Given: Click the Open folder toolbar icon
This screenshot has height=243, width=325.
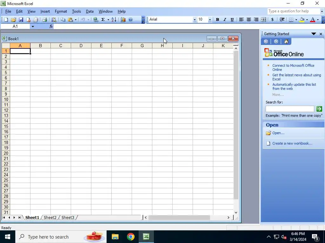Looking at the screenshot, I should (x=13, y=20).
